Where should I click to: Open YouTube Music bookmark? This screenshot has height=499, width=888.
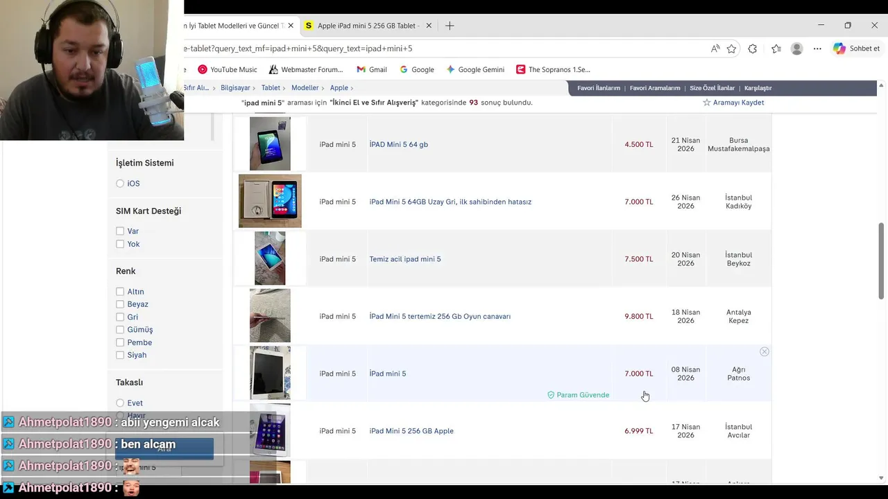[x=228, y=69]
